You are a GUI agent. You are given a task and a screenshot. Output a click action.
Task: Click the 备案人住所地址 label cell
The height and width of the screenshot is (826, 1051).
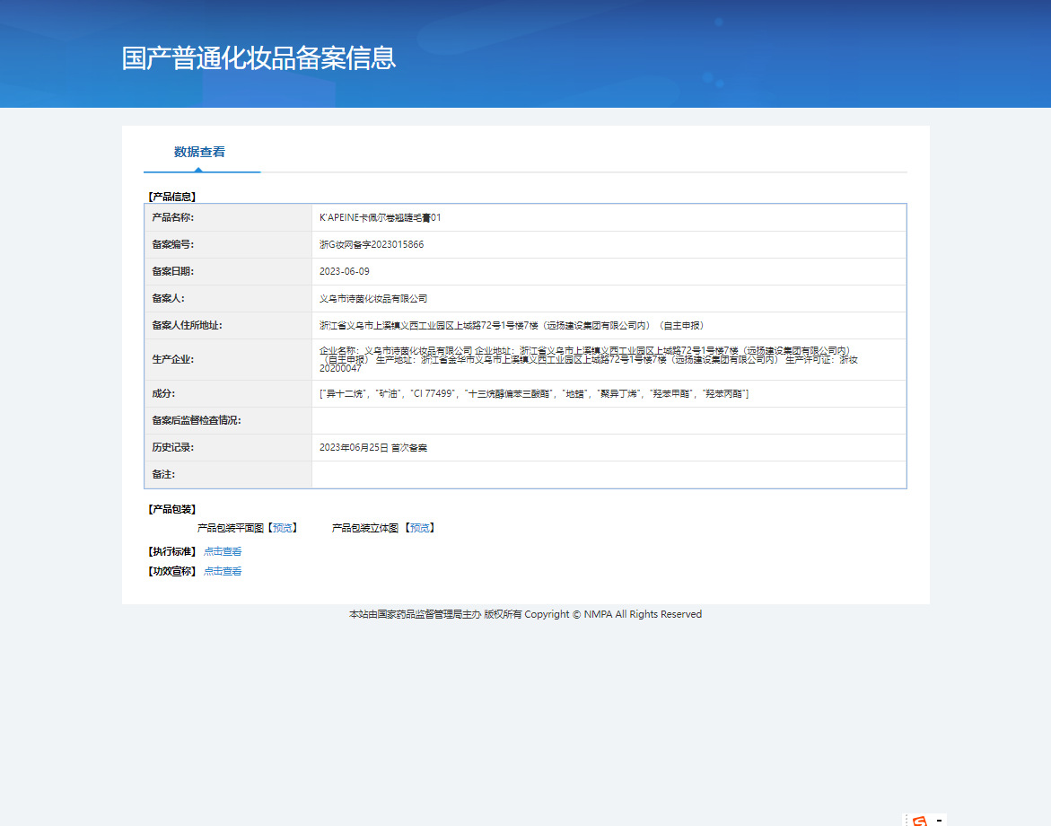coord(228,325)
